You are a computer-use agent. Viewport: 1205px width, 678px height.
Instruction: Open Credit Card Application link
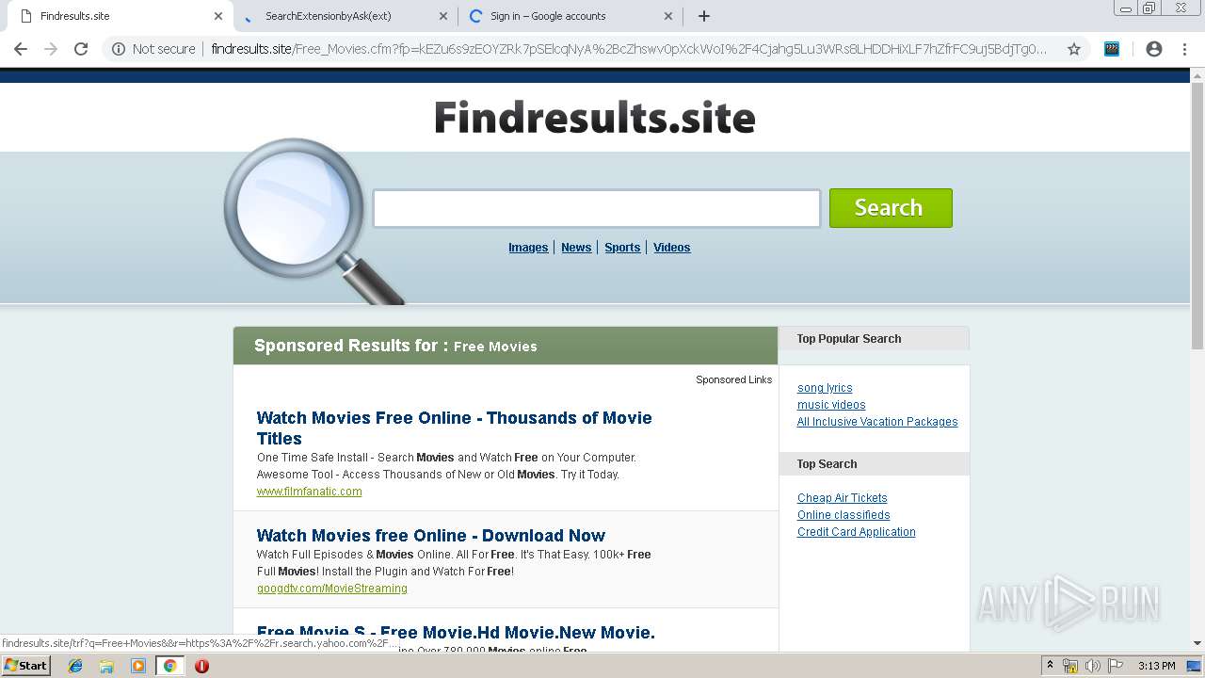857,532
